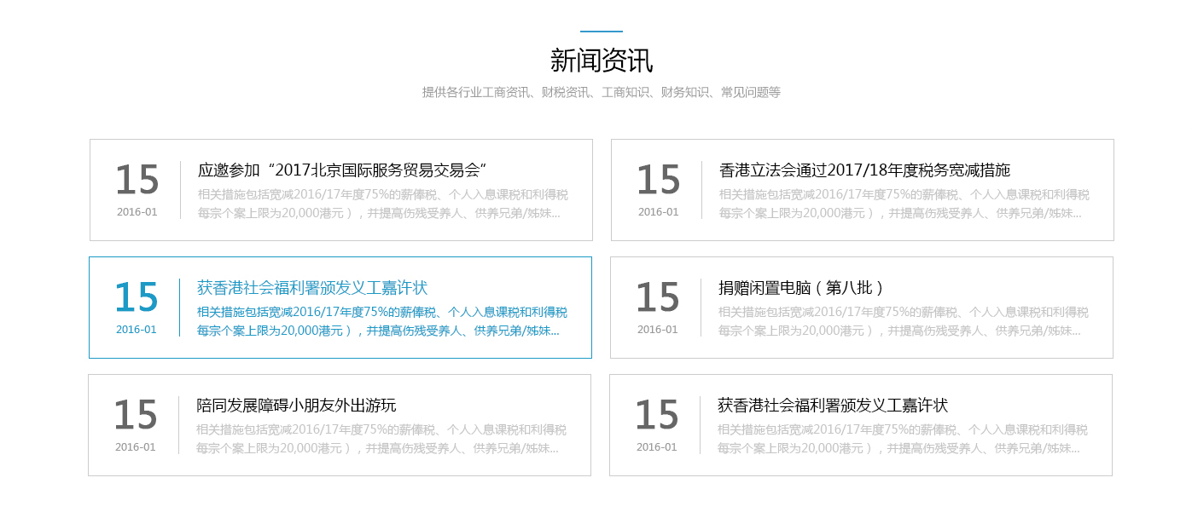Click the "15" date on first news card
The height and width of the screenshot is (518, 1192).
click(x=137, y=179)
